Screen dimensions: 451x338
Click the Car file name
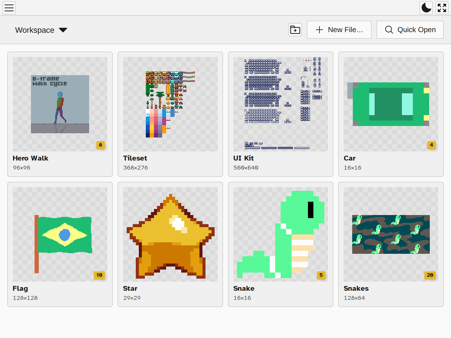pyautogui.click(x=349, y=158)
